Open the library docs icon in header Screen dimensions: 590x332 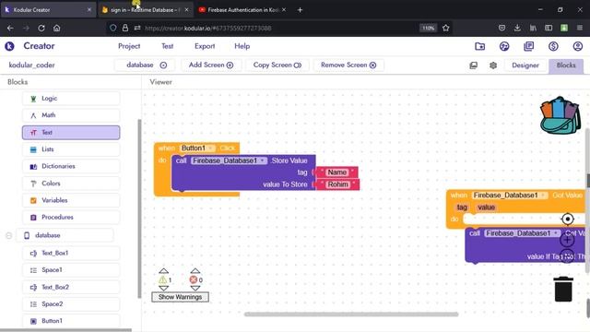tap(528, 46)
